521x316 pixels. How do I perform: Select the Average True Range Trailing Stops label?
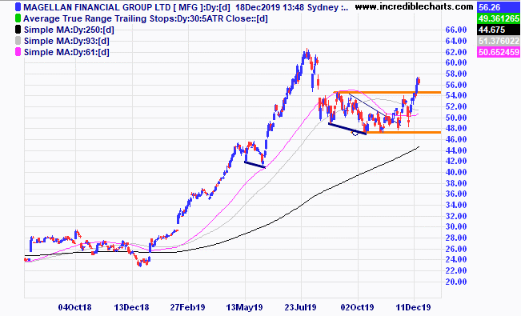146,18
